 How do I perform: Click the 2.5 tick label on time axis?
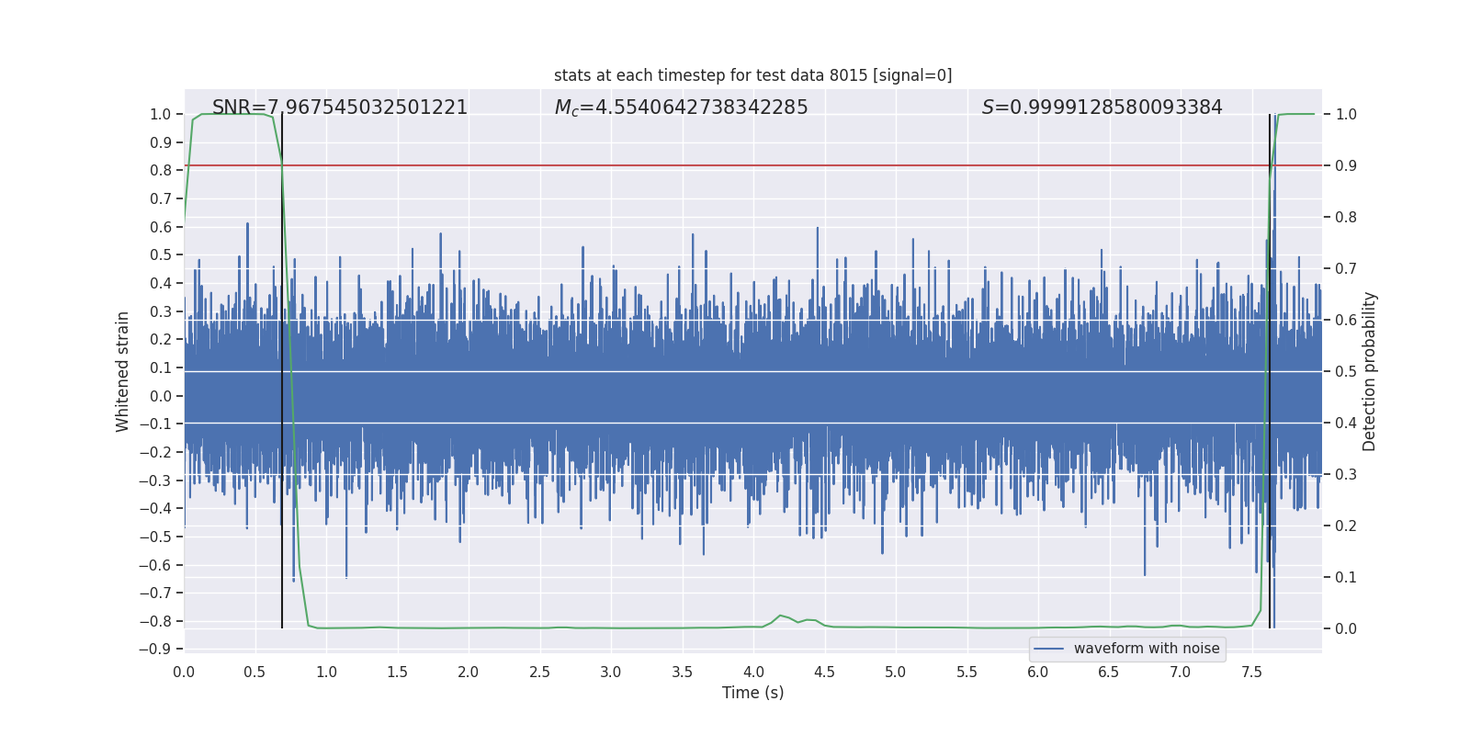(x=539, y=672)
